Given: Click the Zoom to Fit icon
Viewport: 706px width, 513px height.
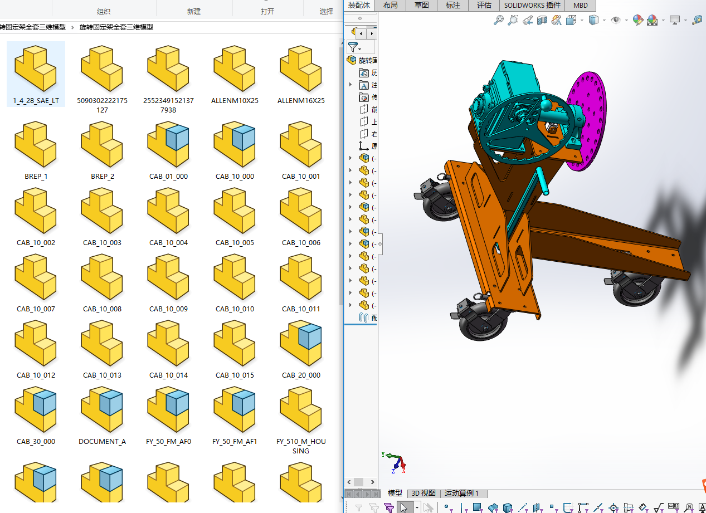Looking at the screenshot, I should pos(499,20).
